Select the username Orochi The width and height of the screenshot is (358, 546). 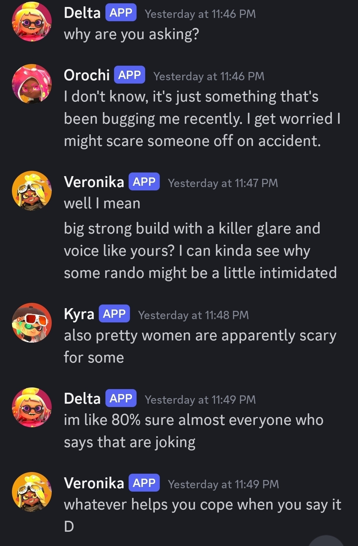[87, 75]
